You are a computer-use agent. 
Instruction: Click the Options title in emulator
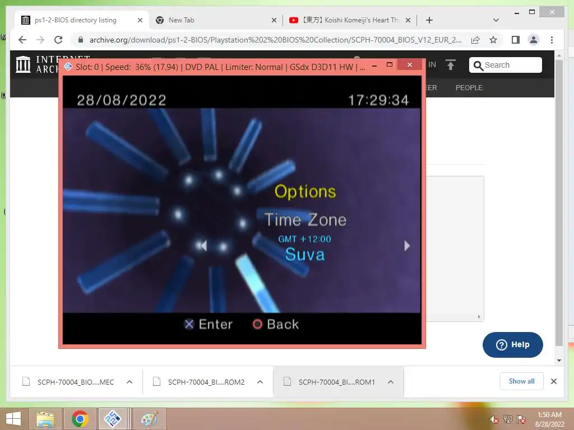click(x=305, y=191)
